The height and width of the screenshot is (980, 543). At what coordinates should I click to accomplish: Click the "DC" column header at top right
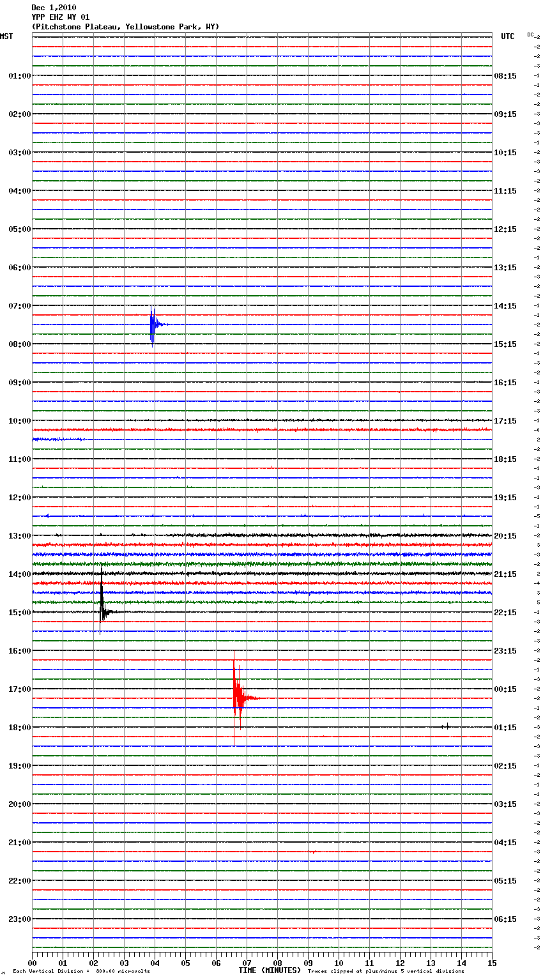pyautogui.click(x=530, y=34)
